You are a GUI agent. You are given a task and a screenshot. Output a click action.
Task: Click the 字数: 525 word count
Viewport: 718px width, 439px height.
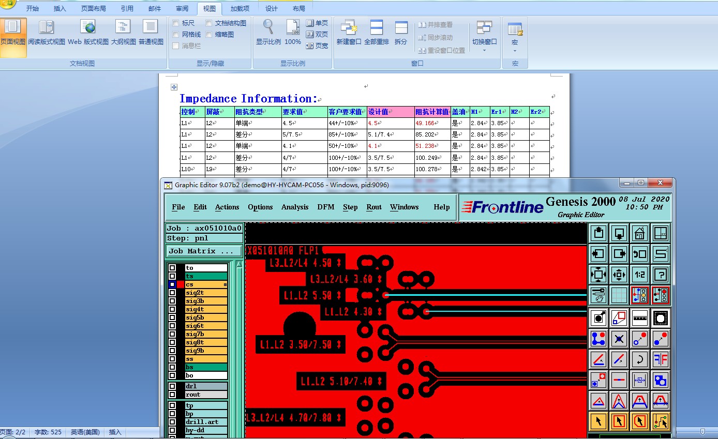pos(48,432)
